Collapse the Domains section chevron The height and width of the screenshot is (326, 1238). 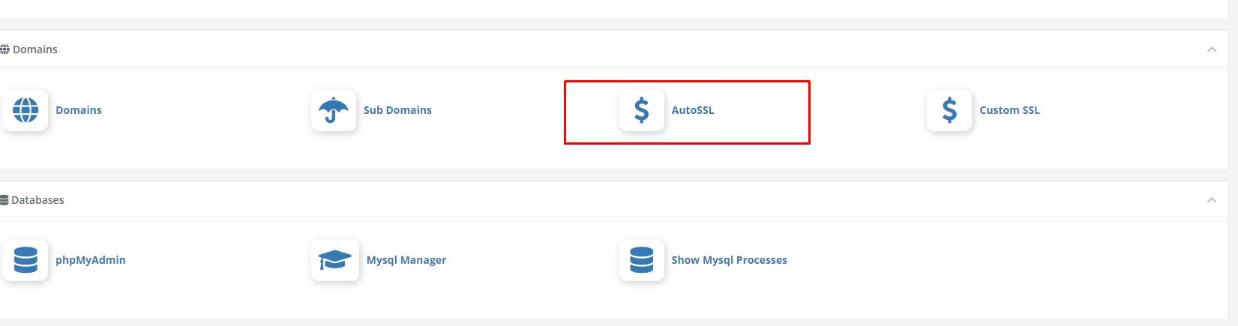coord(1212,49)
